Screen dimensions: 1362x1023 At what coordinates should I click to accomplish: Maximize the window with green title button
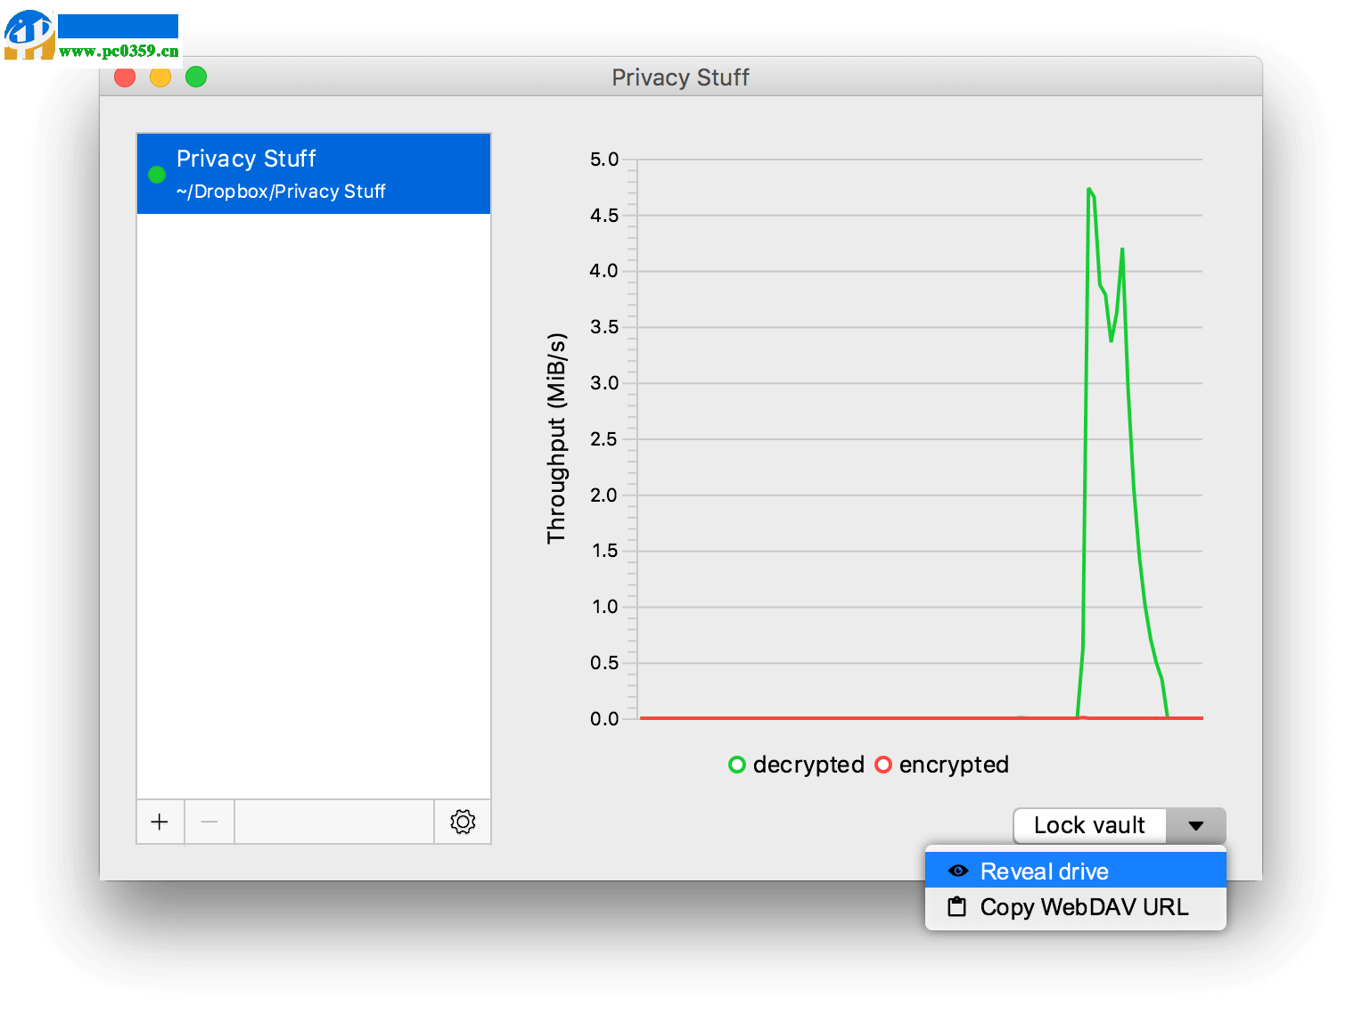pos(196,78)
